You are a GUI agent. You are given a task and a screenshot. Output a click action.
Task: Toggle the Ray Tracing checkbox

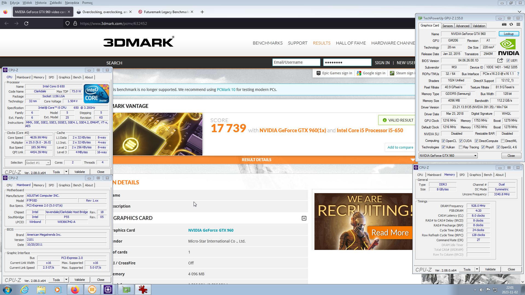[461, 147]
